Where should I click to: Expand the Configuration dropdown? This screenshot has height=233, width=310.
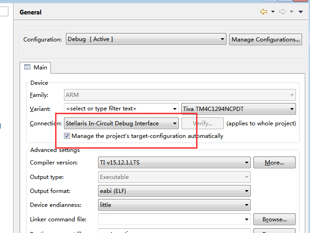point(223,40)
